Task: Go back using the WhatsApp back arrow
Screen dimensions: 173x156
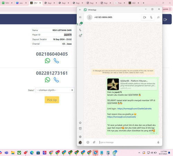Action: [80, 10]
